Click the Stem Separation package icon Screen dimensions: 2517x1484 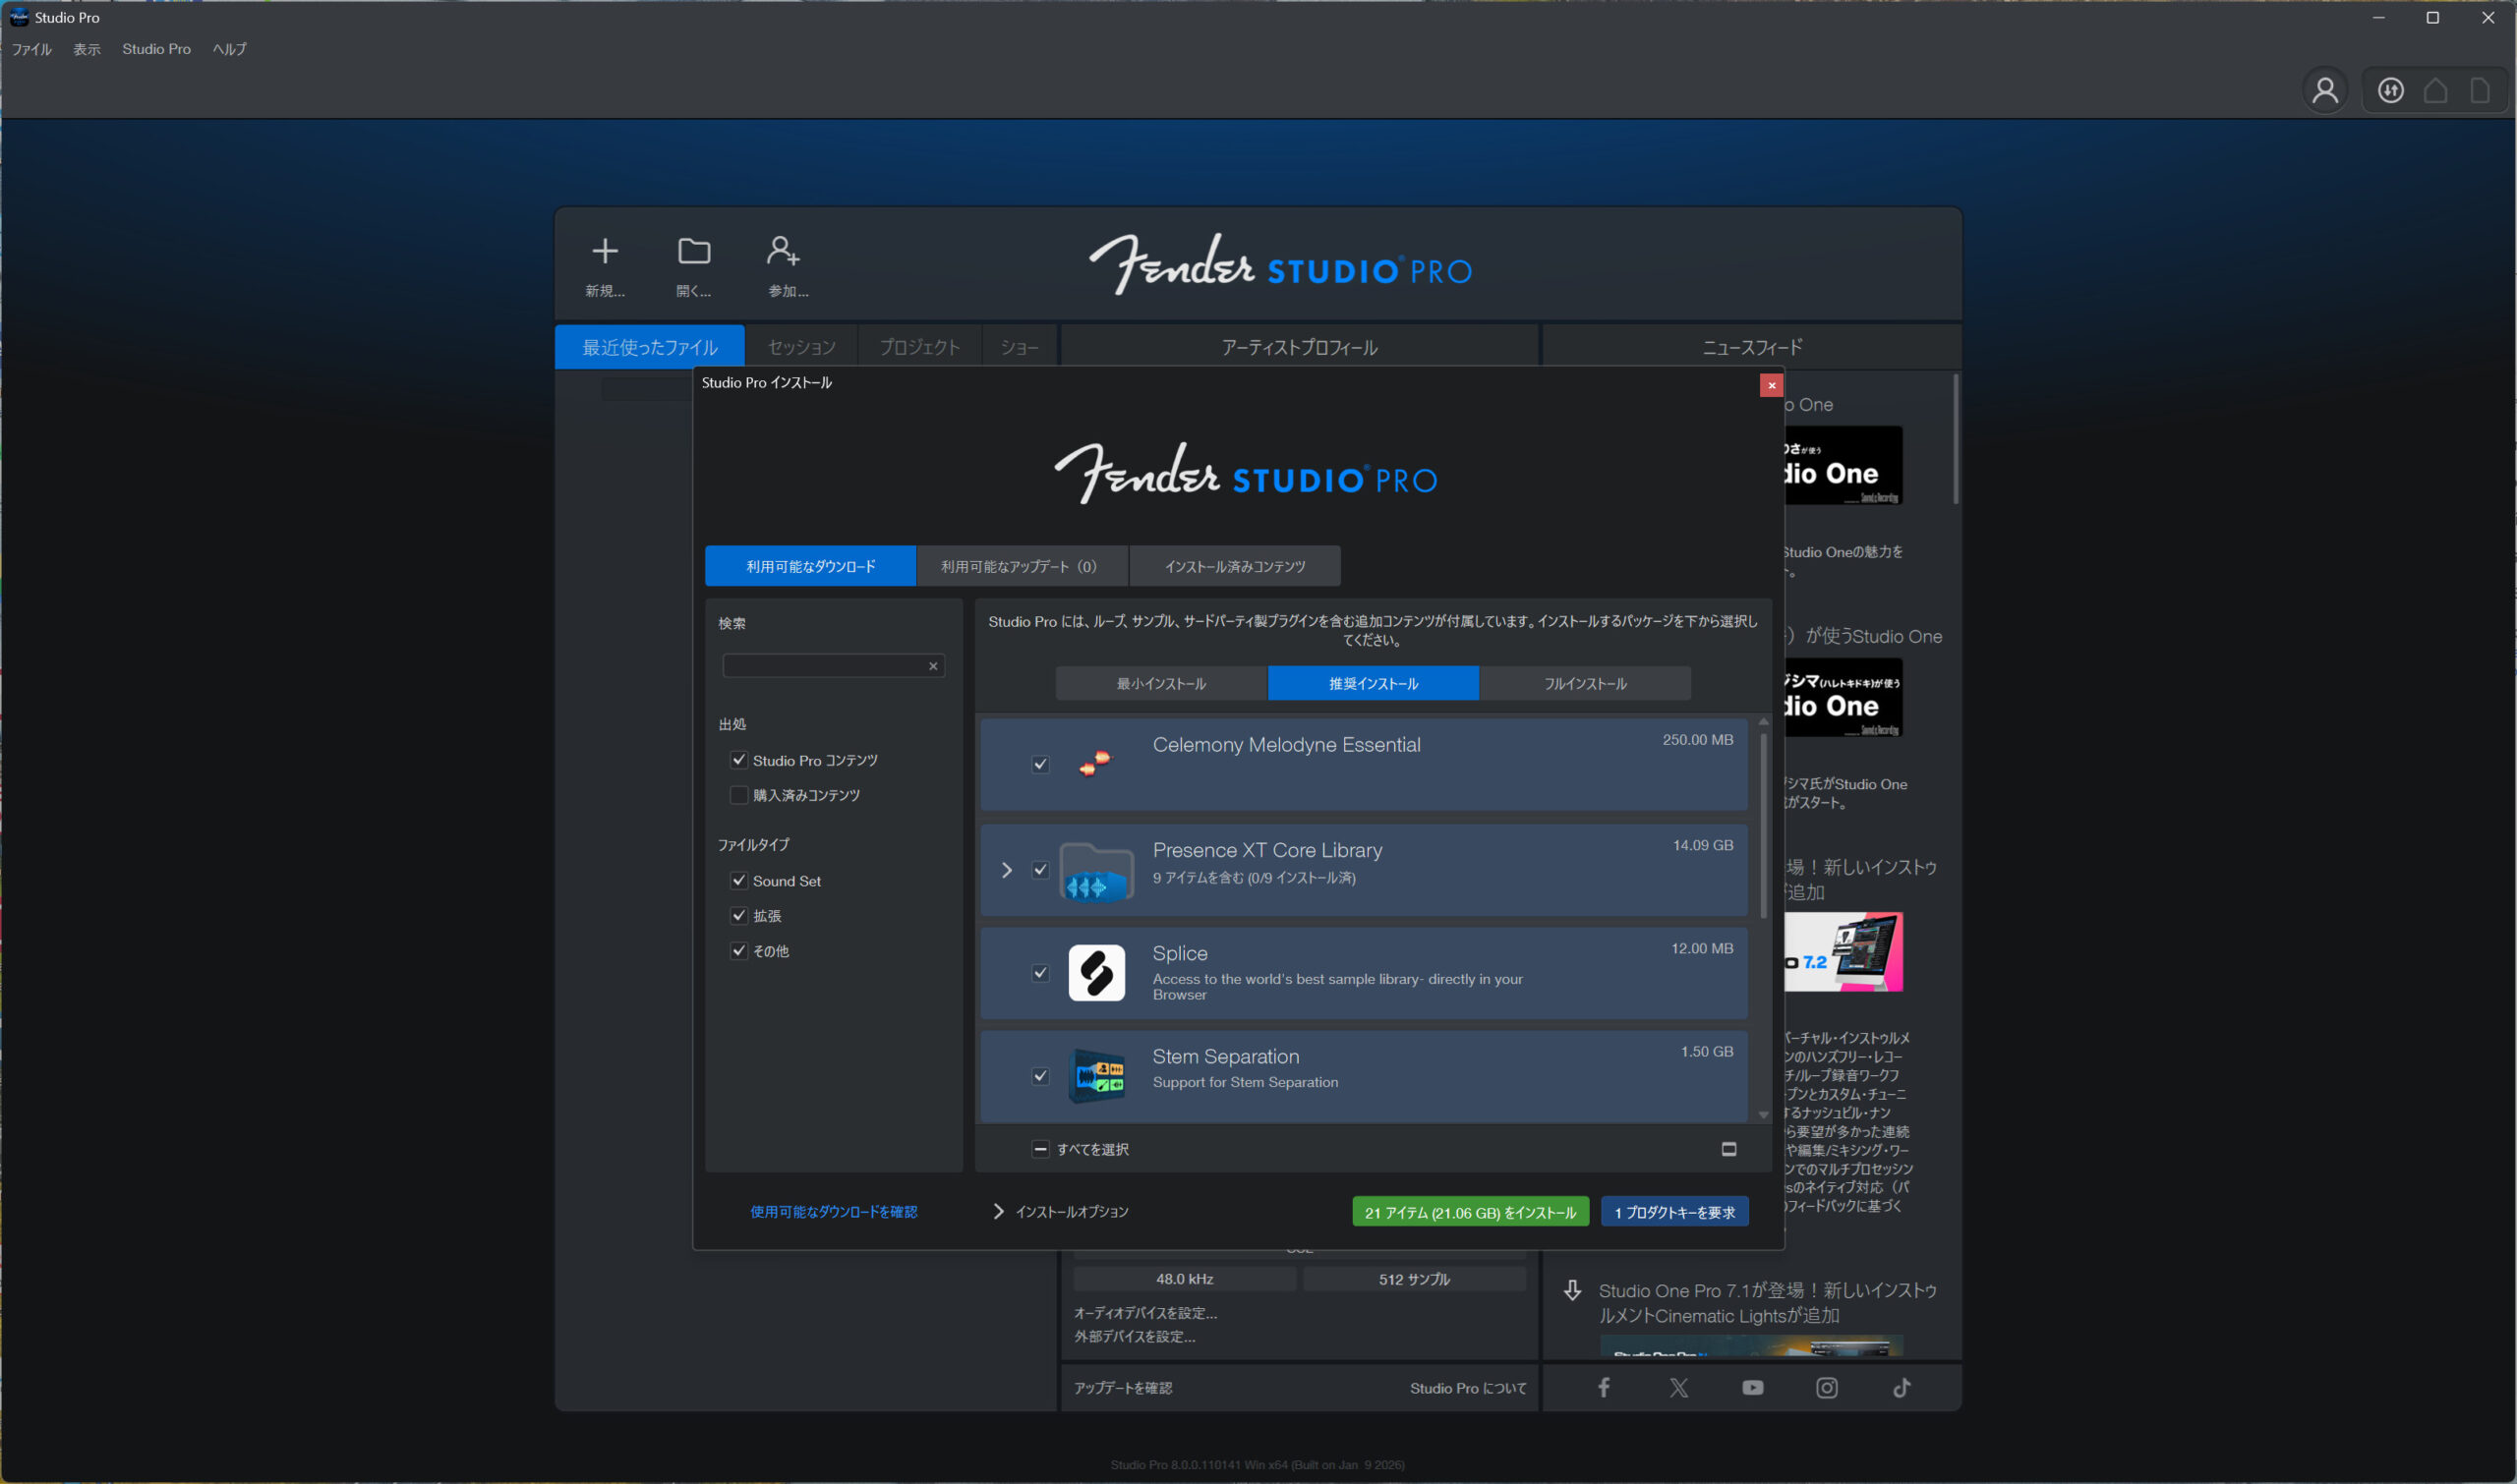(x=1096, y=1076)
